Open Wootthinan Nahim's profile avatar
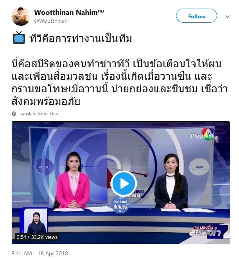The image size is (239, 260). [21, 16]
